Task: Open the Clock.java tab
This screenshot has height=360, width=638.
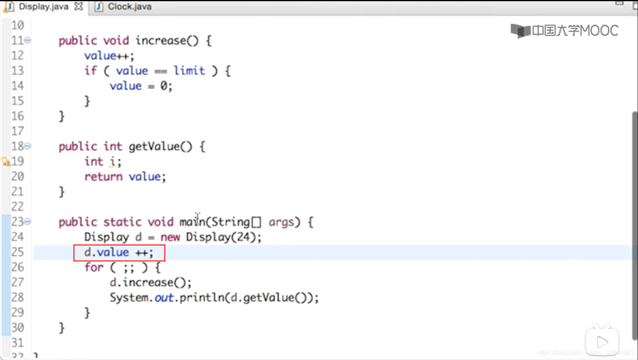Action: tap(130, 7)
